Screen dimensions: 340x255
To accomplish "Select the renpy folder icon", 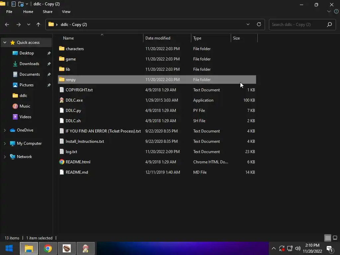I will [61, 79].
